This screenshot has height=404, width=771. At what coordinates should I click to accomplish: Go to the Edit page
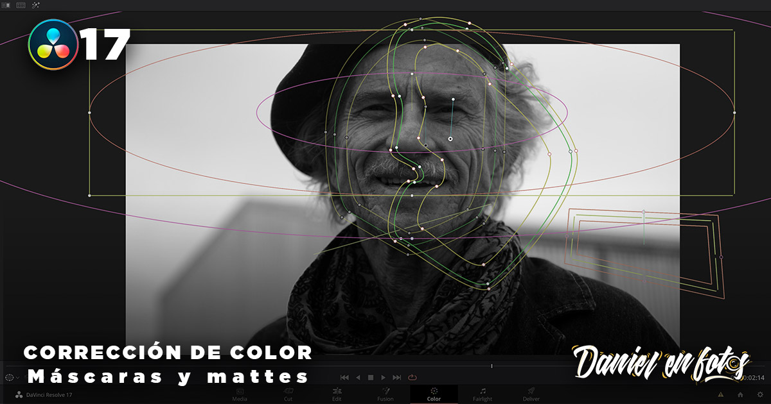tap(337, 394)
